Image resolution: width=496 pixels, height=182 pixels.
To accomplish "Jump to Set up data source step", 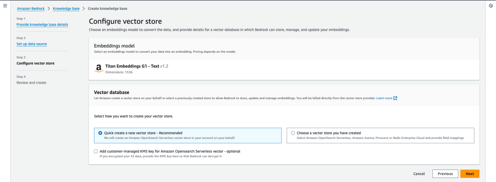I will pyautogui.click(x=32, y=44).
